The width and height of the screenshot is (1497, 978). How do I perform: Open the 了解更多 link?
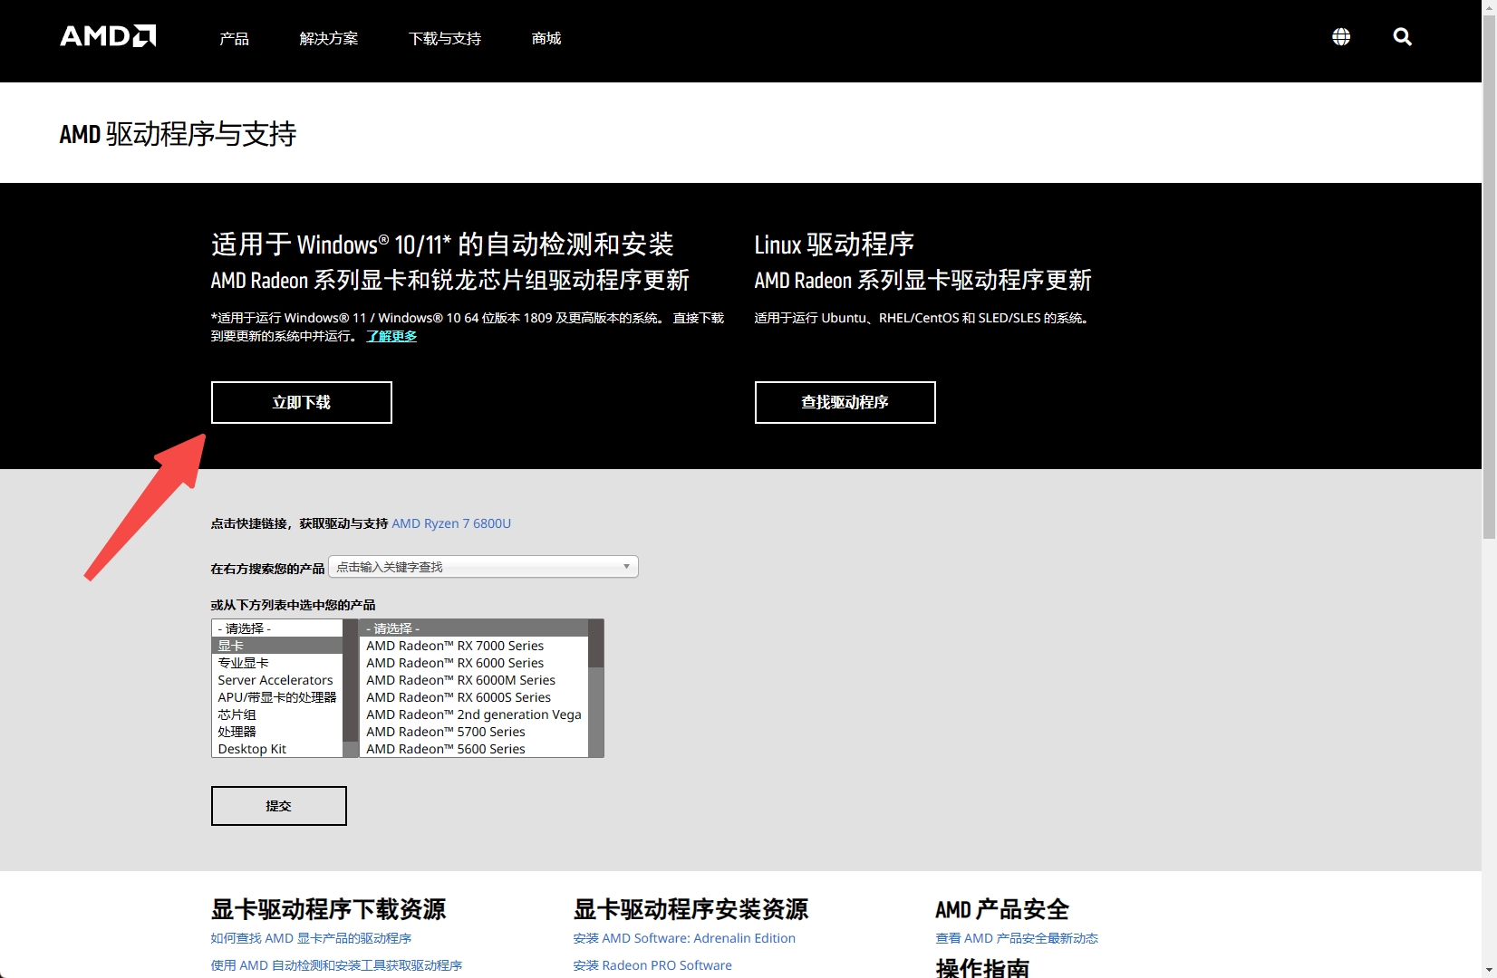pyautogui.click(x=391, y=336)
